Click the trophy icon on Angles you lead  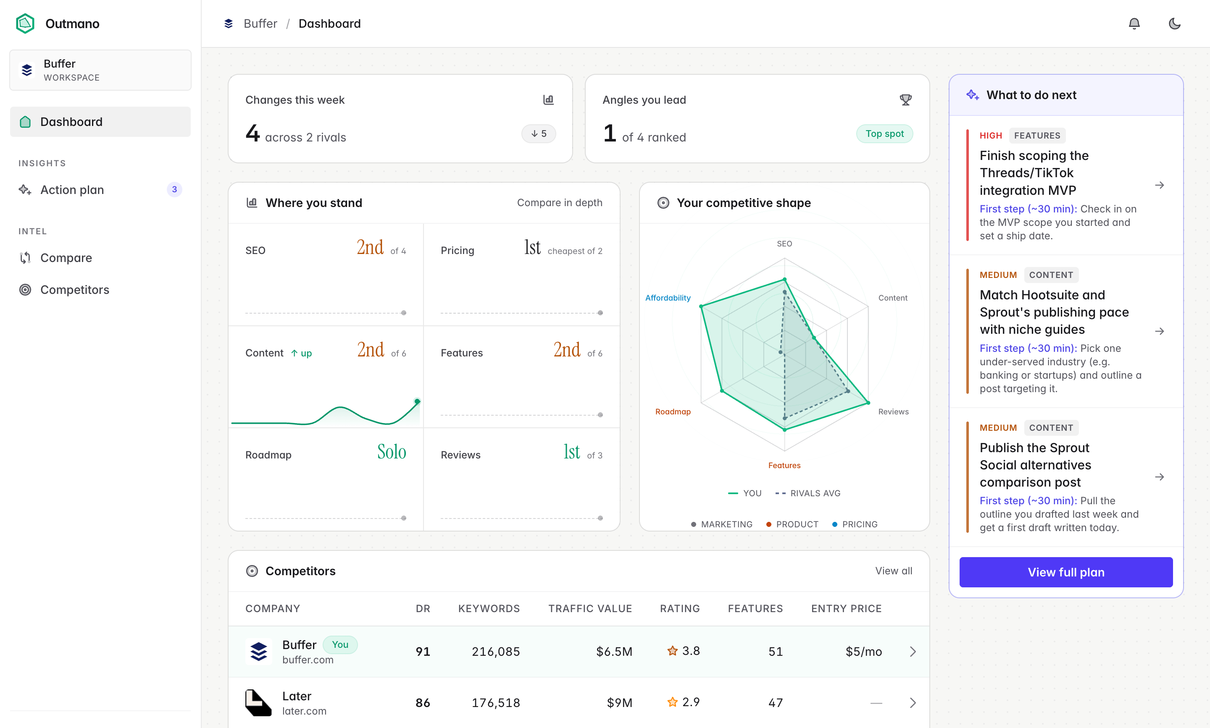[905, 100]
